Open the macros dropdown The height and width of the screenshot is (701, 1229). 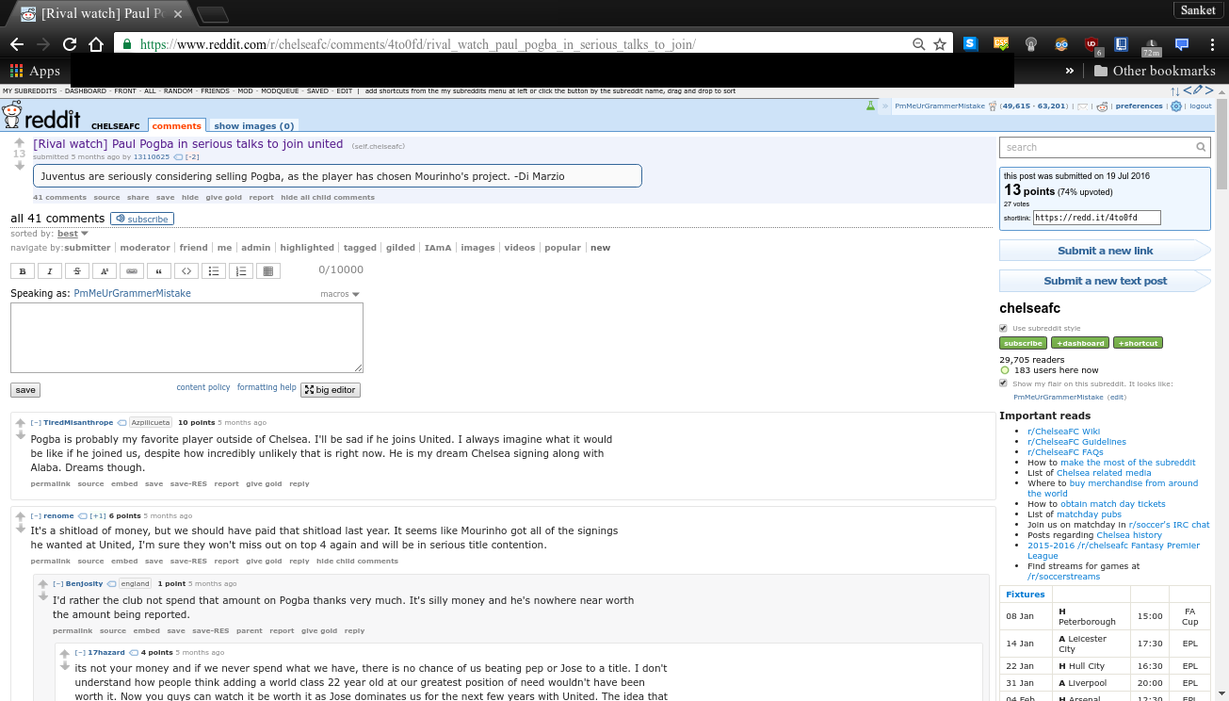[x=339, y=294]
